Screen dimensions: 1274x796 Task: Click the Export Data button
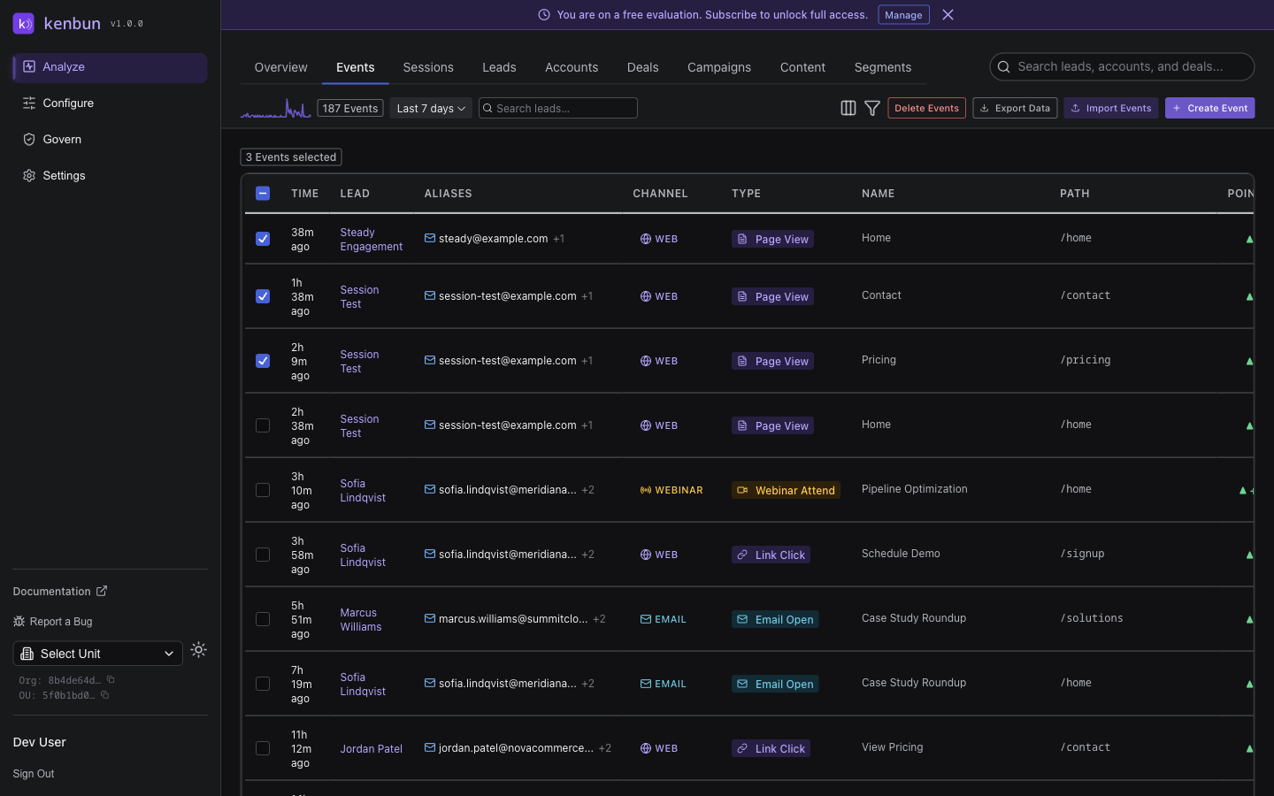pos(1015,108)
